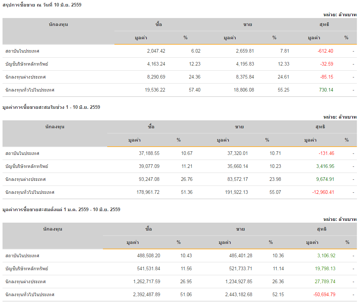
Task: Click the percentage "26.76"
Action: point(186,179)
